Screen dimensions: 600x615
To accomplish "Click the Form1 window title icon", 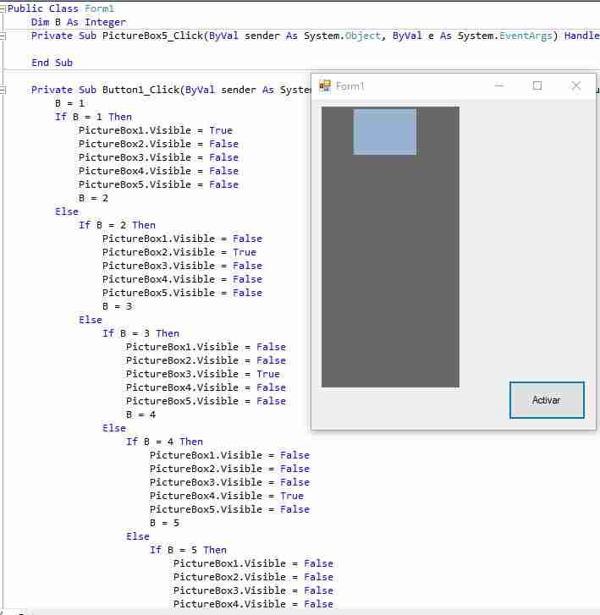I will pos(324,85).
